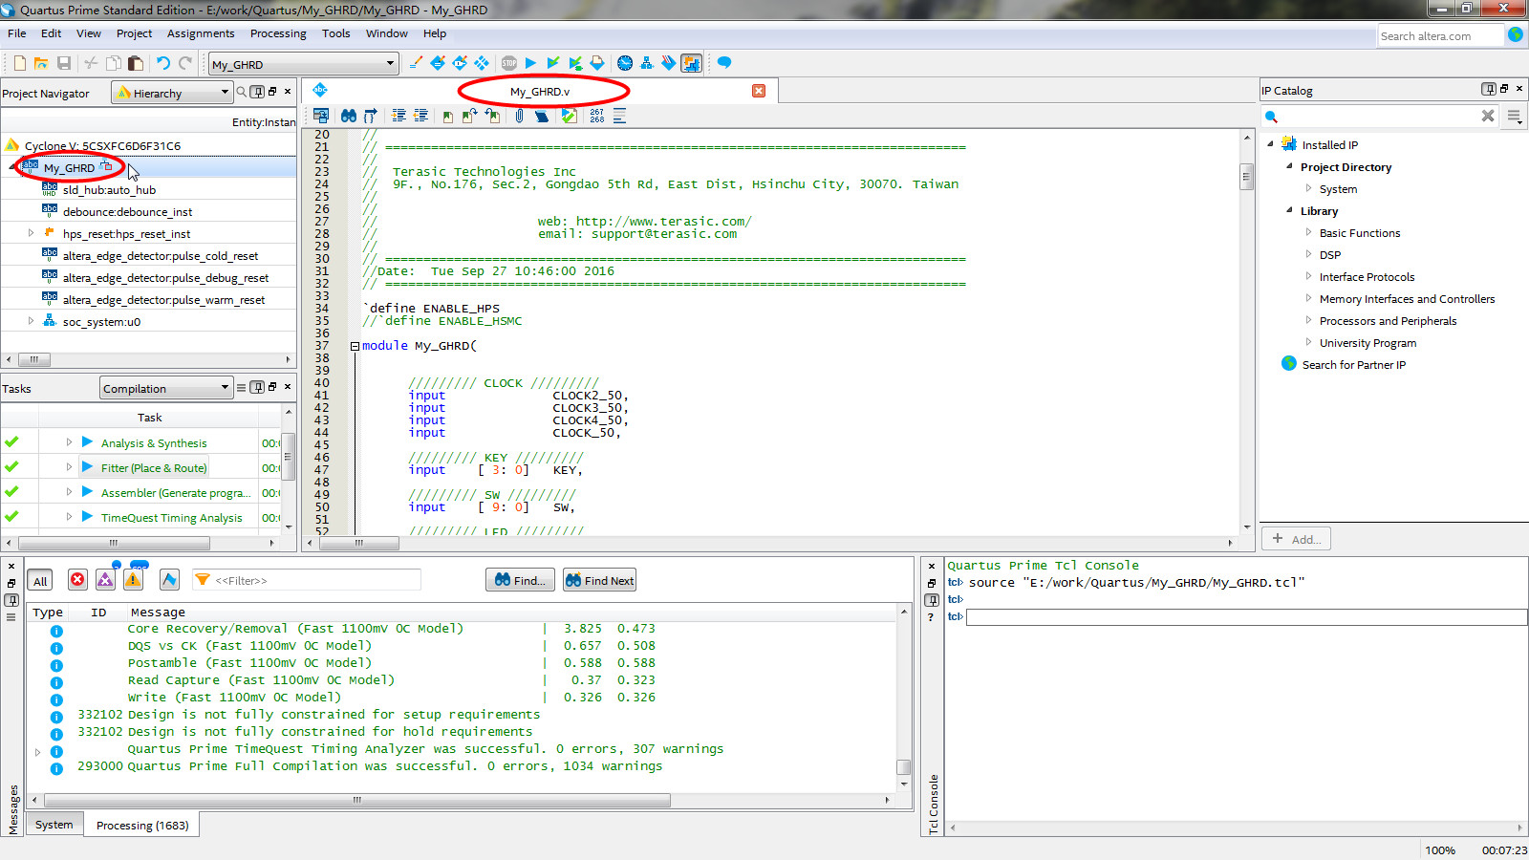This screenshot has width=1529, height=860.
Task: Toggle yellow warning messages filter
Action: tap(133, 580)
